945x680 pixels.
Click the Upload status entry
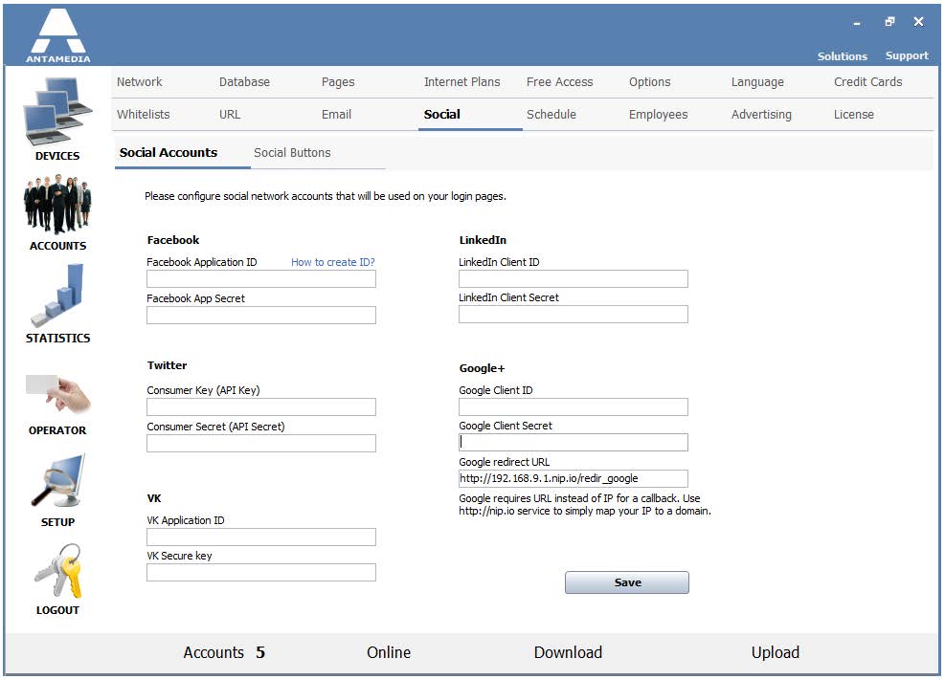coord(775,653)
